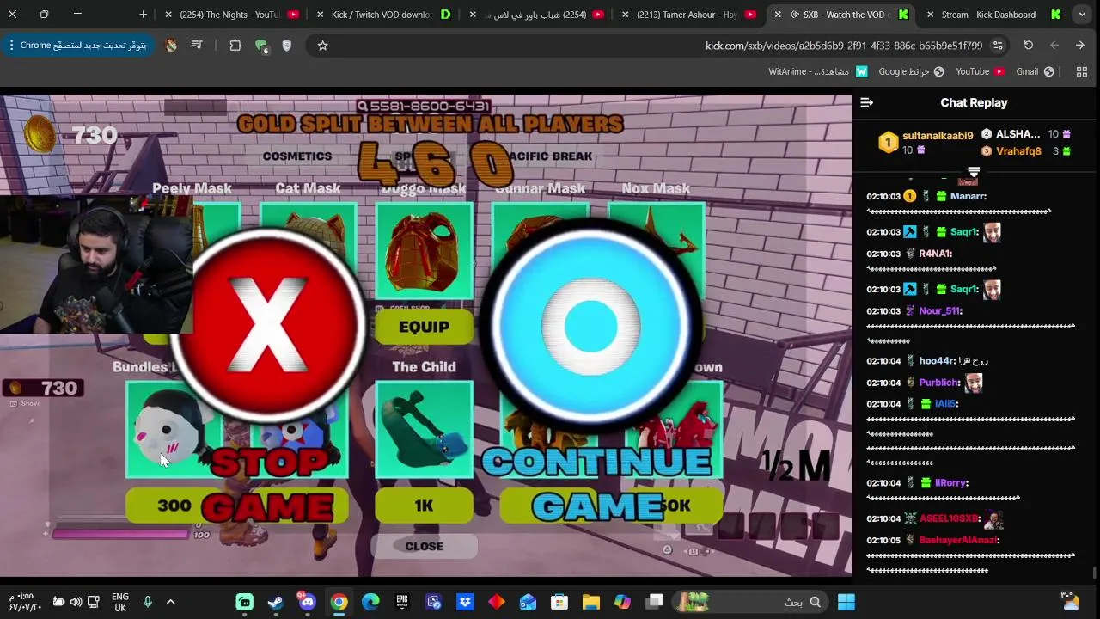Open Microsoft Store from the taskbar
Viewport: 1100px width, 619px height.
[x=559, y=602]
